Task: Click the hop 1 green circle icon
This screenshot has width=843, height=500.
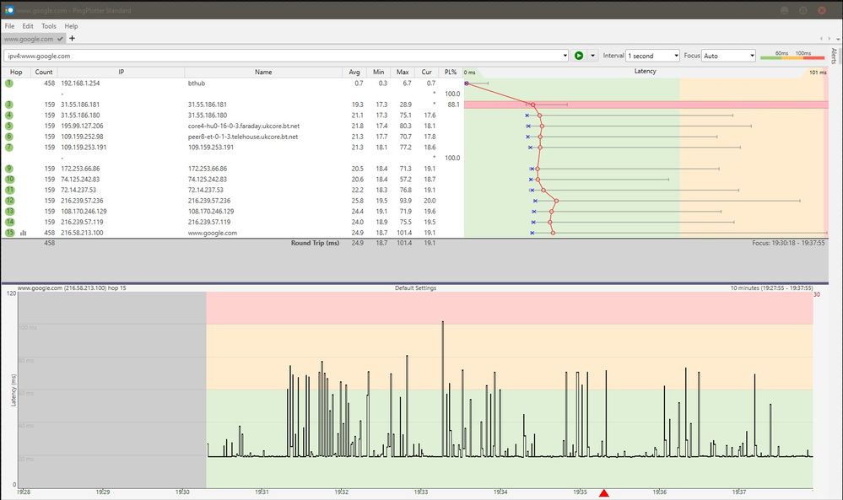Action: coord(9,83)
